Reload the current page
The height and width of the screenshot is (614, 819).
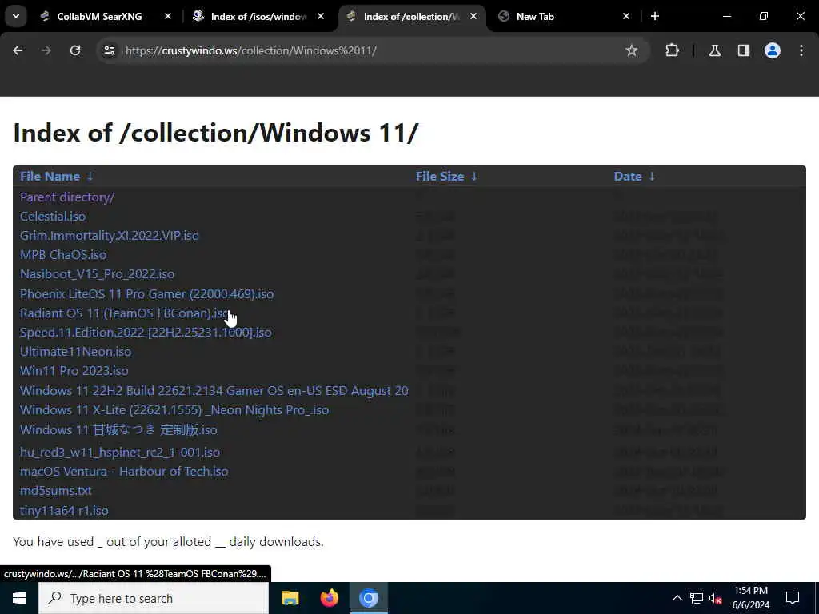75,50
